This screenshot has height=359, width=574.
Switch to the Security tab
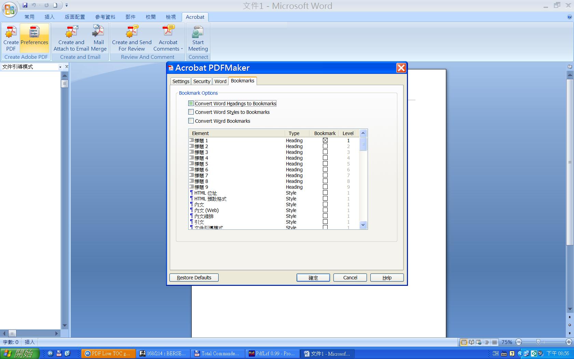pos(202,81)
